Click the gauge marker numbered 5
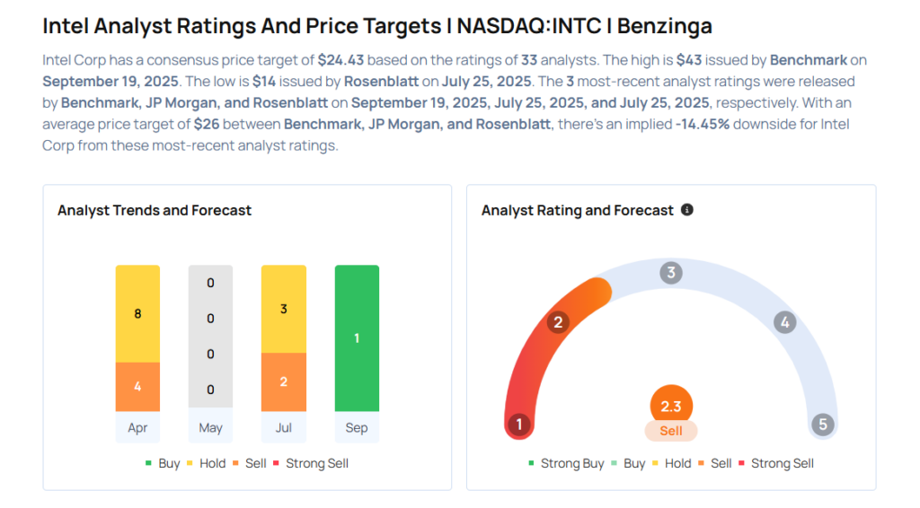This screenshot has width=920, height=508. coord(822,425)
